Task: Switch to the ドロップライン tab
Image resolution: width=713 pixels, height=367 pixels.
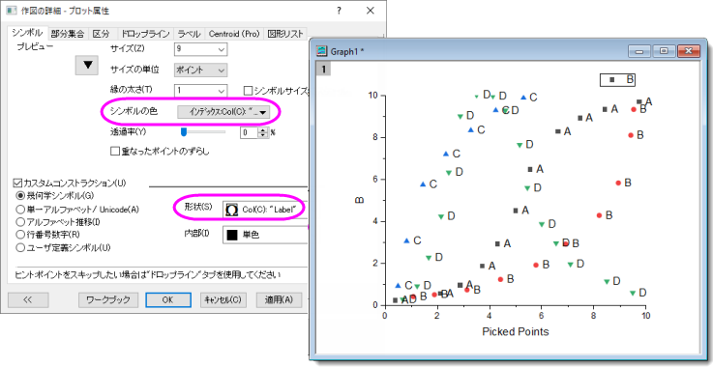Action: point(145,34)
